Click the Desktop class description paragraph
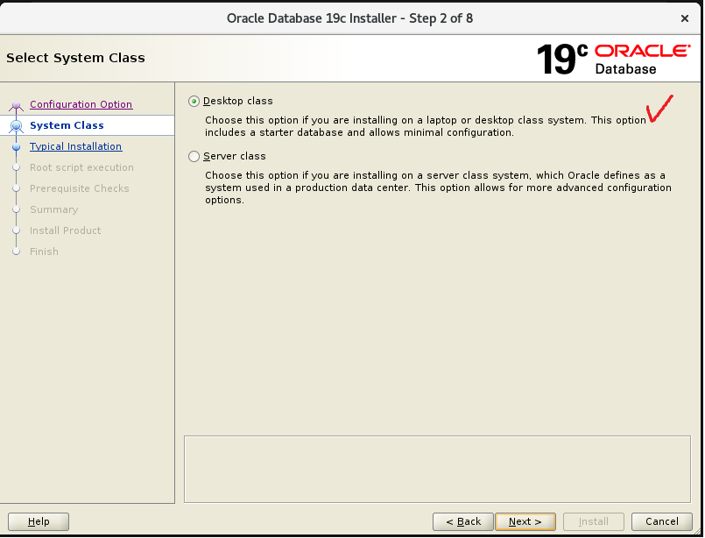 pos(426,126)
